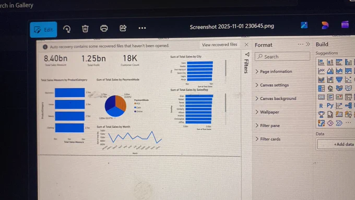This screenshot has height=200, width=355.
Task: Select the Card 123 visual
Action: tap(321, 97)
